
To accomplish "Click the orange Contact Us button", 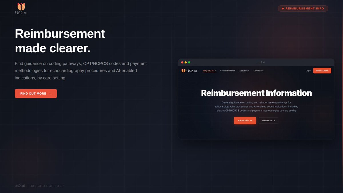I will tap(245, 120).
